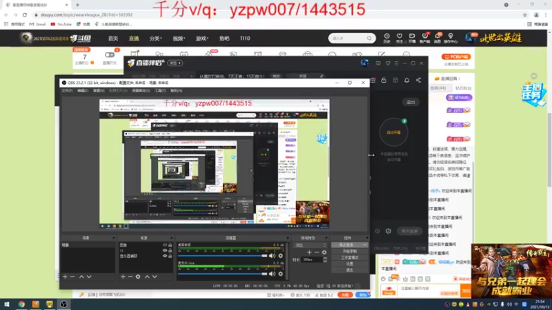Click 退出 button in streaming companion
552x310 pixels.
click(411, 102)
